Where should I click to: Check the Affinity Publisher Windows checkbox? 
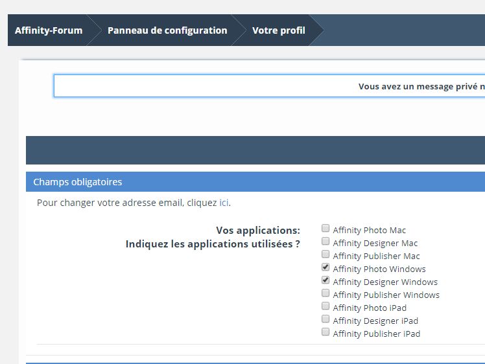pyautogui.click(x=325, y=293)
